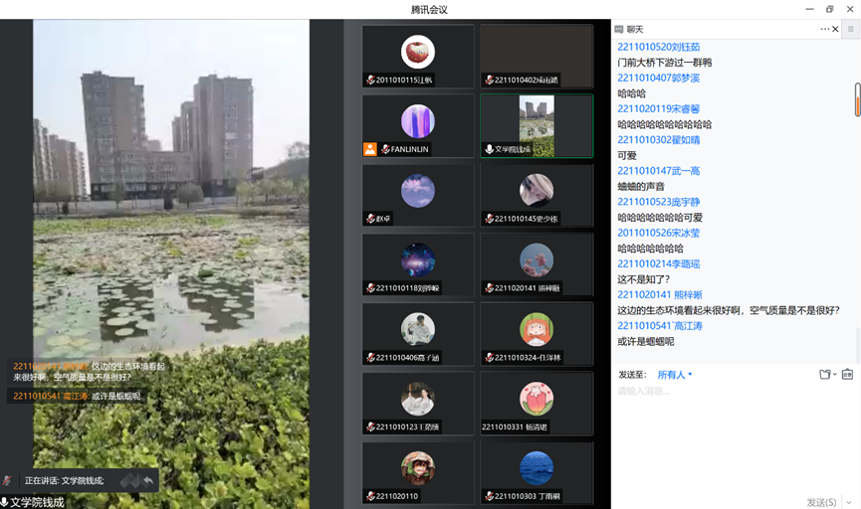Click the file send folder icon
861x509 pixels.
(824, 375)
